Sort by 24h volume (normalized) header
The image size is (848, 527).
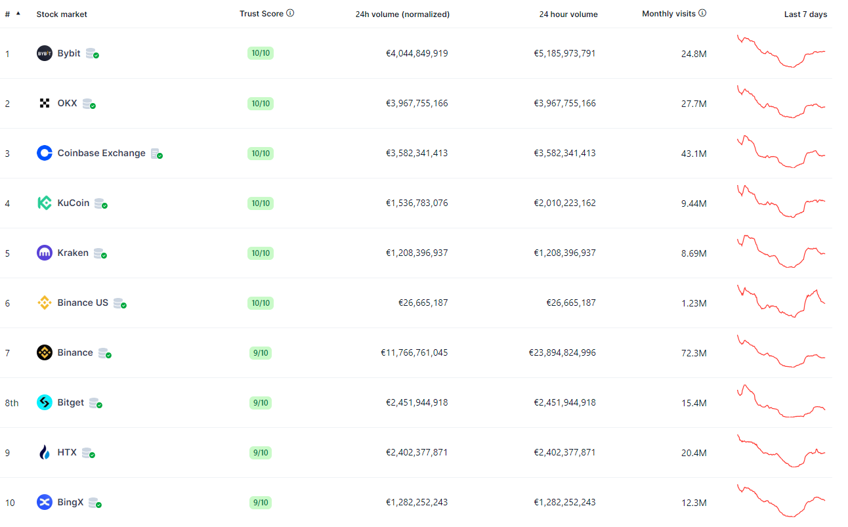point(402,14)
